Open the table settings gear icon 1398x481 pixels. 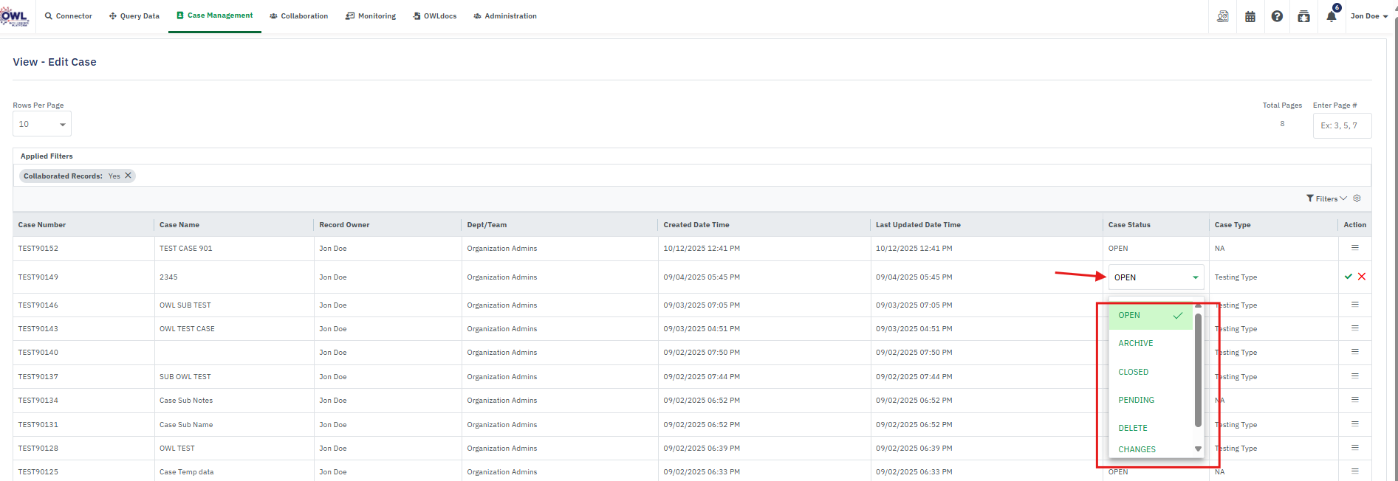point(1357,198)
